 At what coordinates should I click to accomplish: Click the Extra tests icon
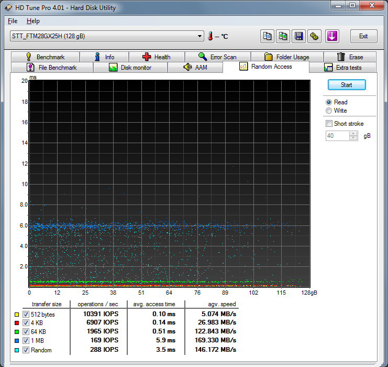tap(328, 68)
